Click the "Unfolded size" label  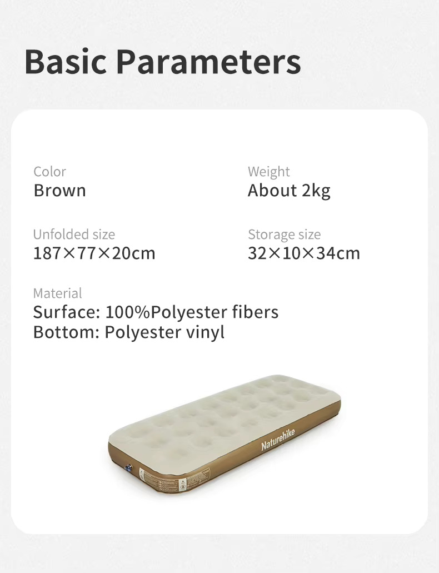(x=74, y=235)
